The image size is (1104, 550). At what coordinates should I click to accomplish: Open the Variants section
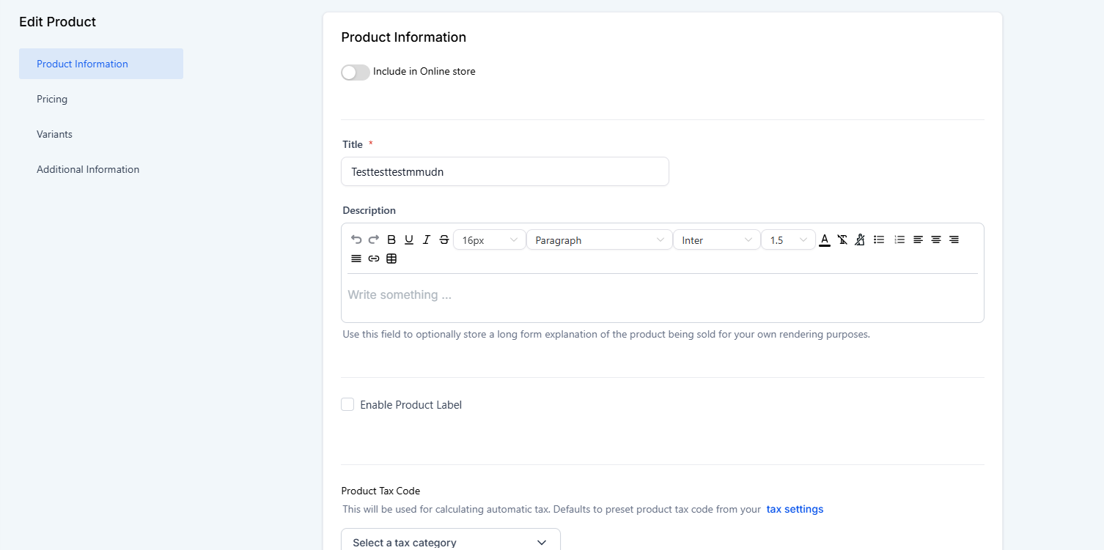click(54, 134)
